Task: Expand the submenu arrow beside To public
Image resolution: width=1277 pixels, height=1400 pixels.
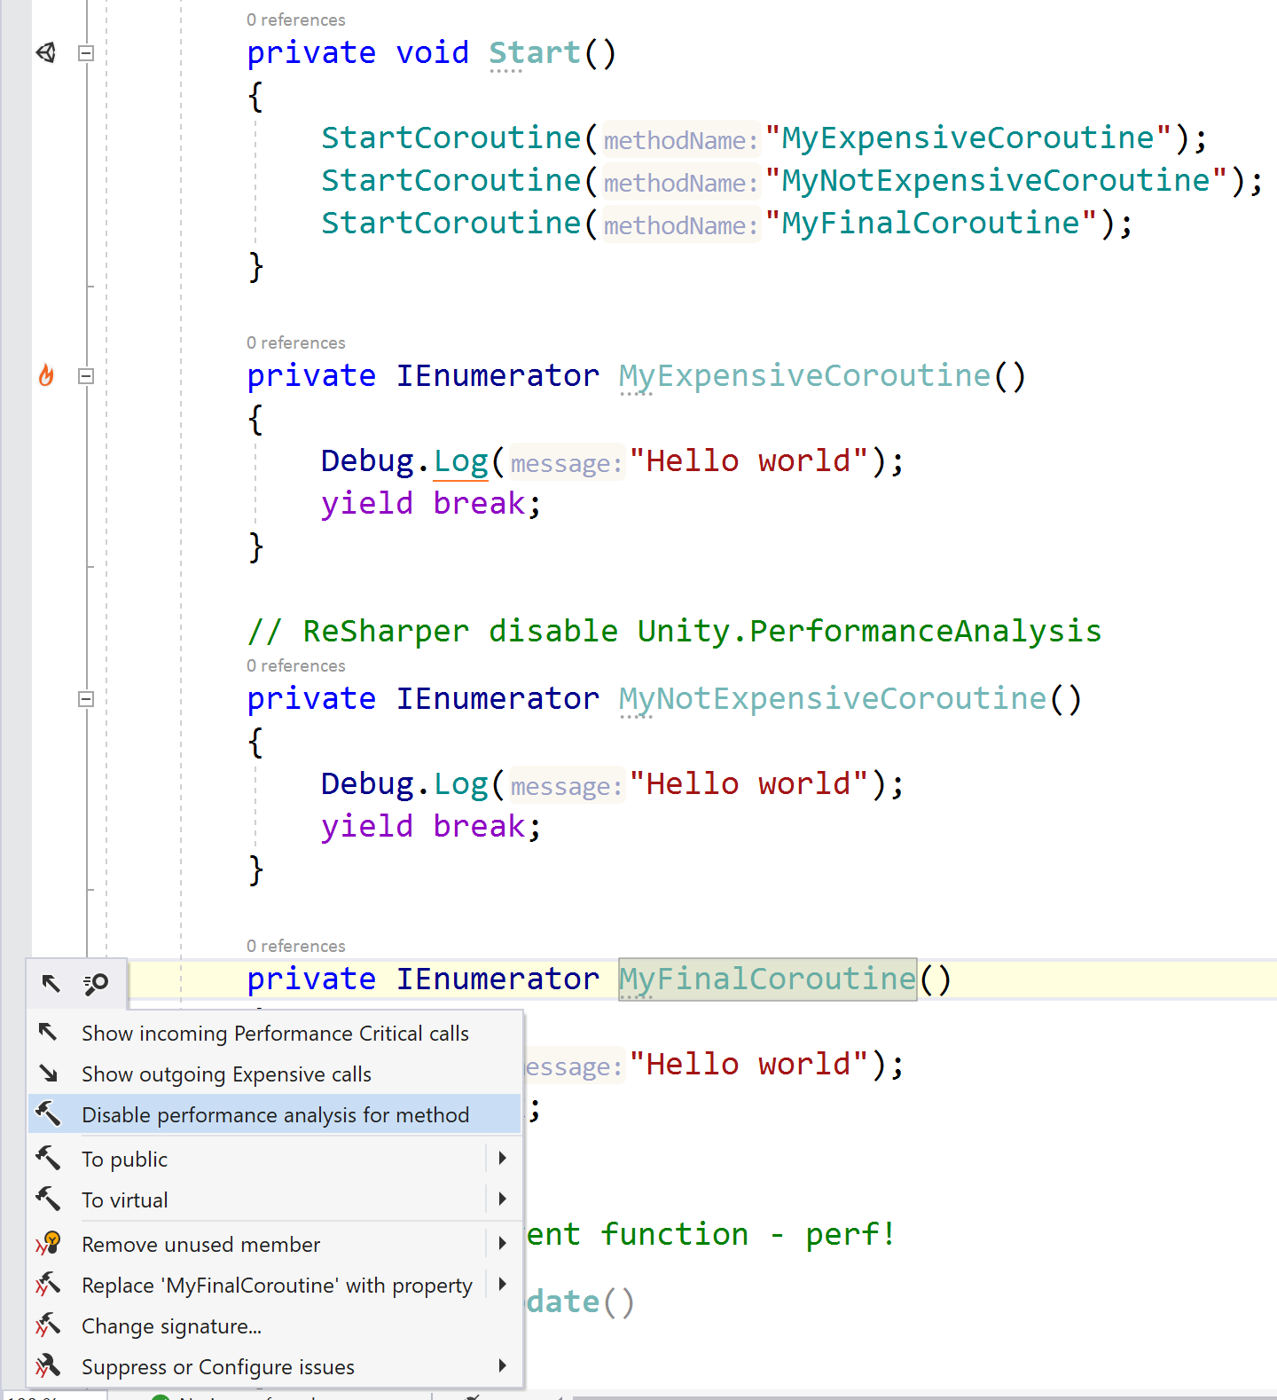Action: 503,1158
